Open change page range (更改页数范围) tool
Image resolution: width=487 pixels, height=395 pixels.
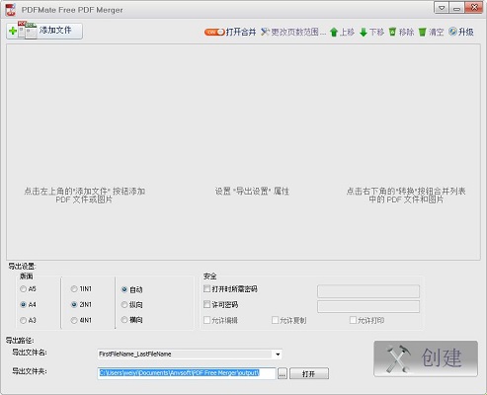(293, 32)
